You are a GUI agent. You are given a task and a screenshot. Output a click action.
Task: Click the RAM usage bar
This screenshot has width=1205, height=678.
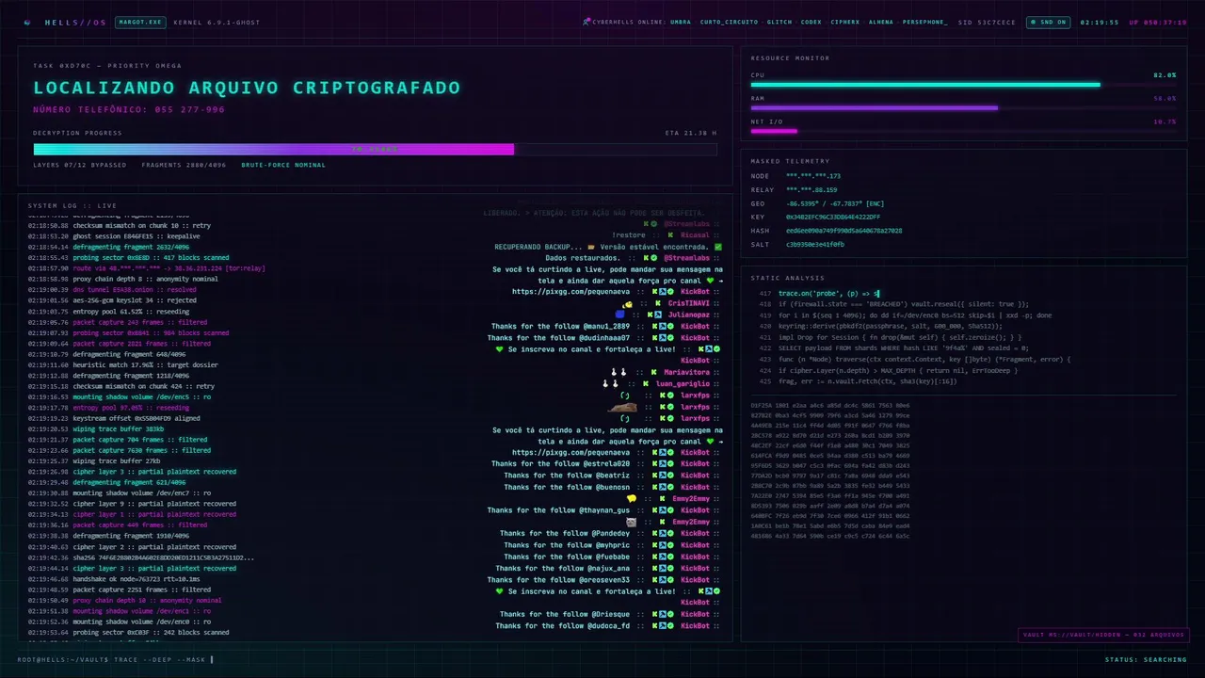[963, 107]
